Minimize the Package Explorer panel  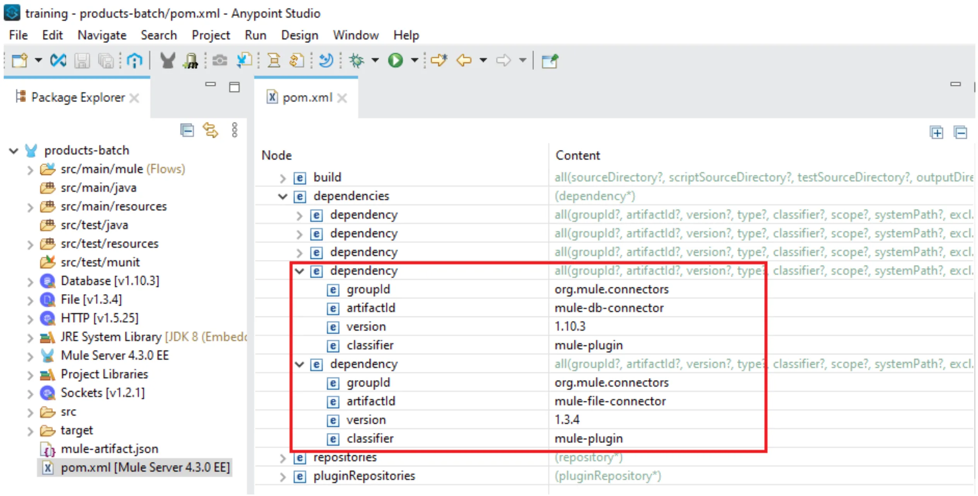click(x=210, y=84)
